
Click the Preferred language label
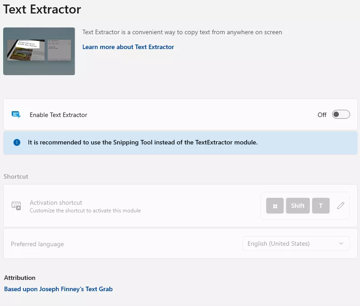tap(37, 244)
